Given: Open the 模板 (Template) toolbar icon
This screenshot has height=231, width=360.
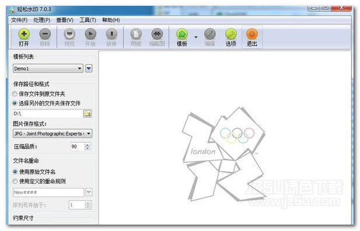Looking at the screenshot, I should click(182, 34).
